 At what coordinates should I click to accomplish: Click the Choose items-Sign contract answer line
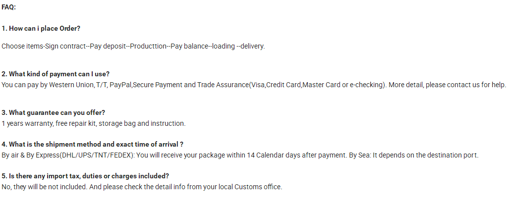[133, 46]
